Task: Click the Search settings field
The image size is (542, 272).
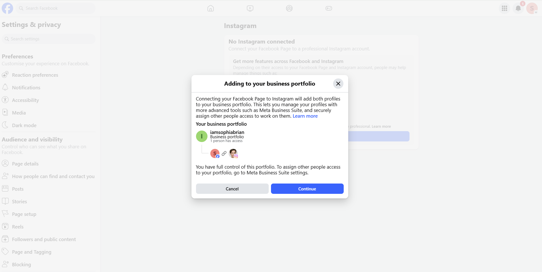Action: tap(49, 39)
